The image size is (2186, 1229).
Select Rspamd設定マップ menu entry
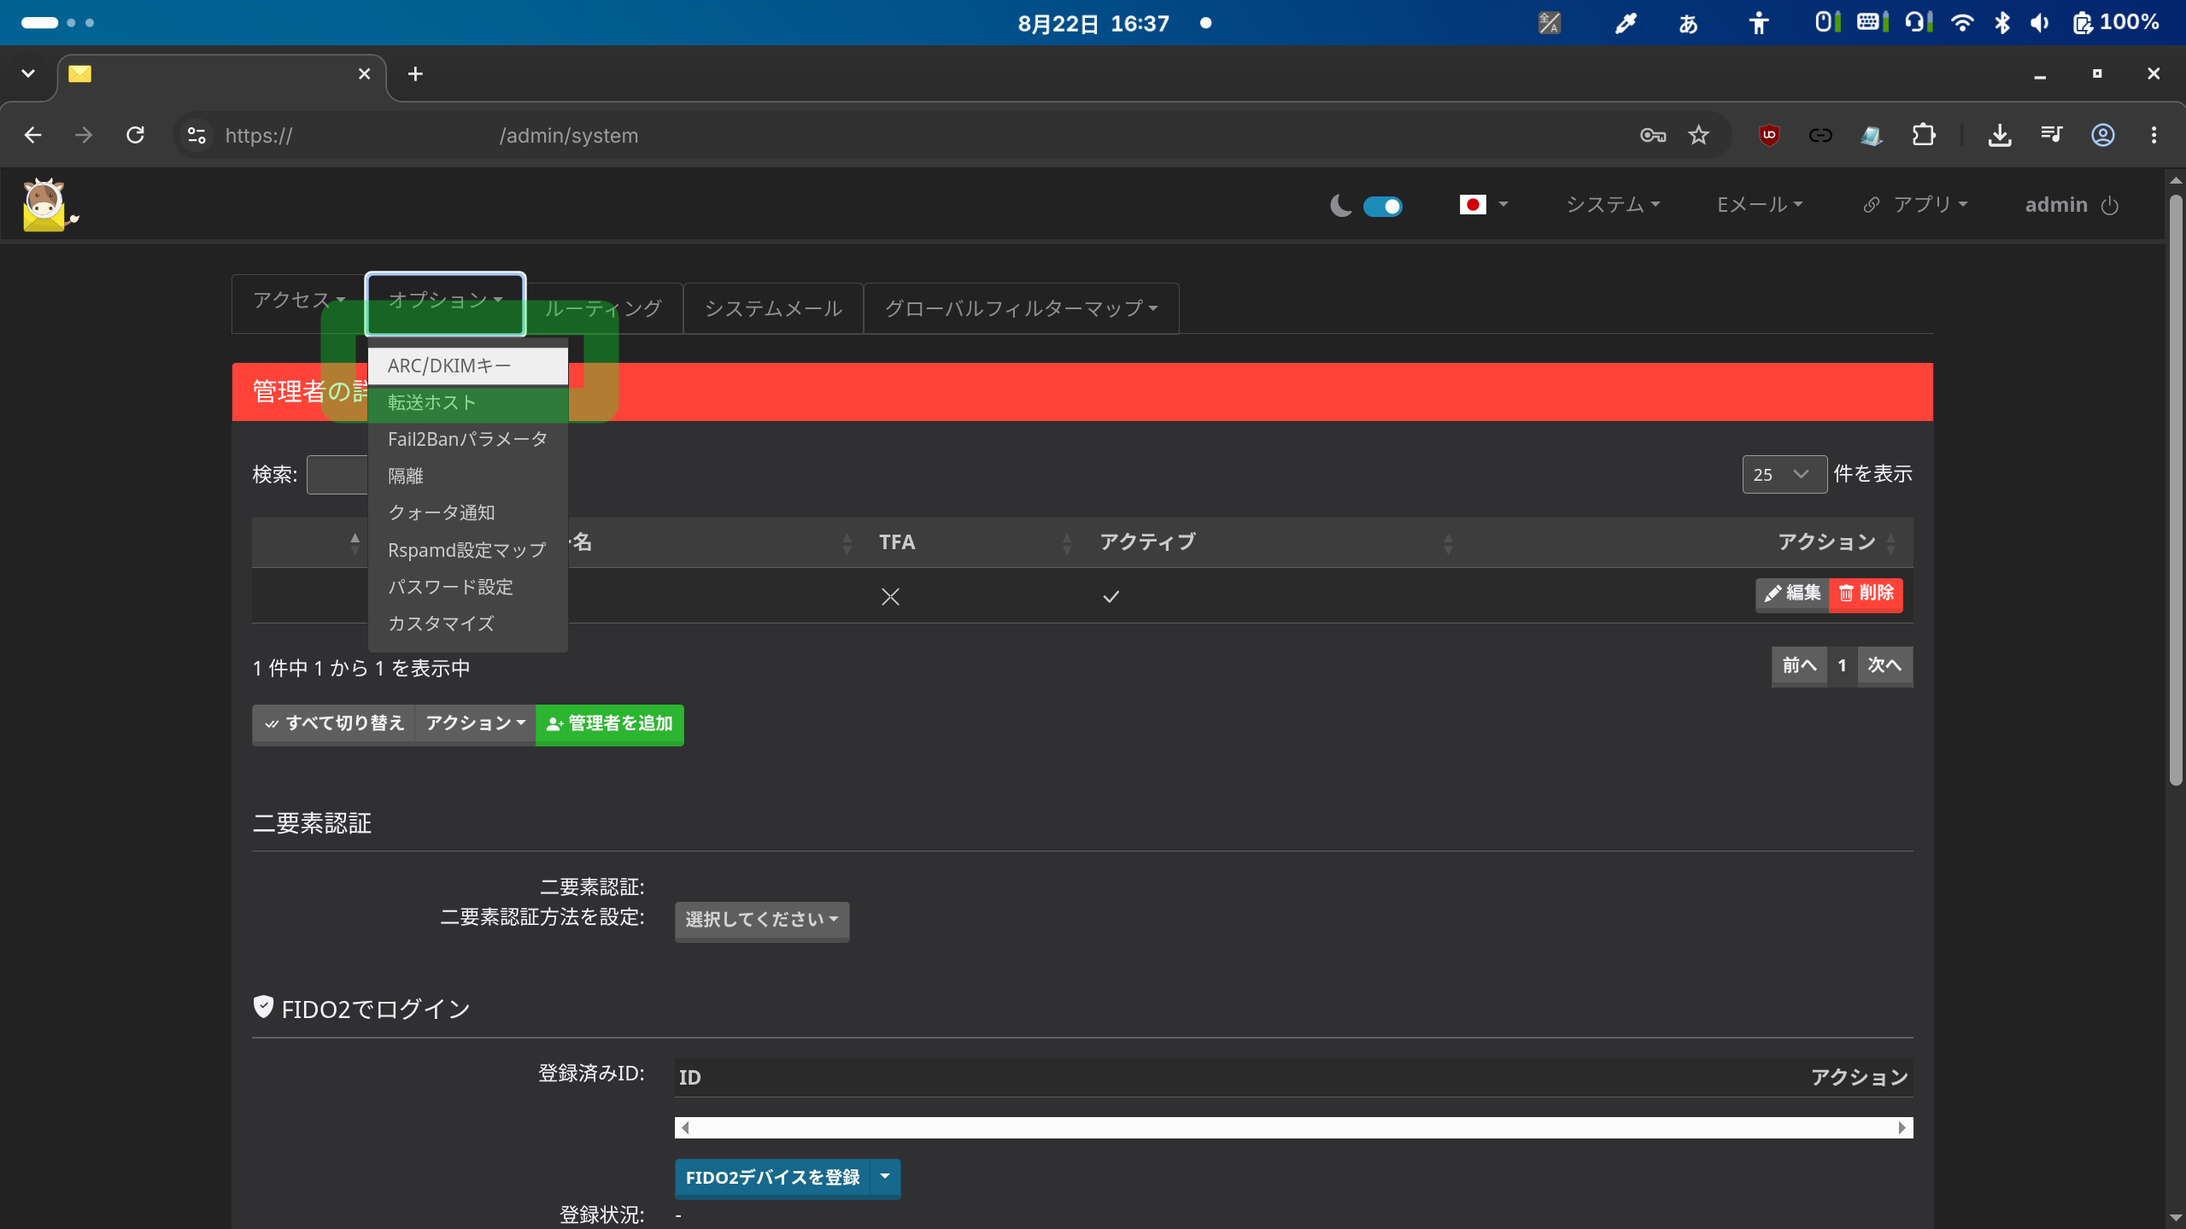point(467,550)
